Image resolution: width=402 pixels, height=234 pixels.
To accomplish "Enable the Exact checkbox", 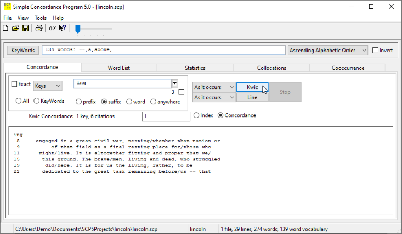I will 15,85.
